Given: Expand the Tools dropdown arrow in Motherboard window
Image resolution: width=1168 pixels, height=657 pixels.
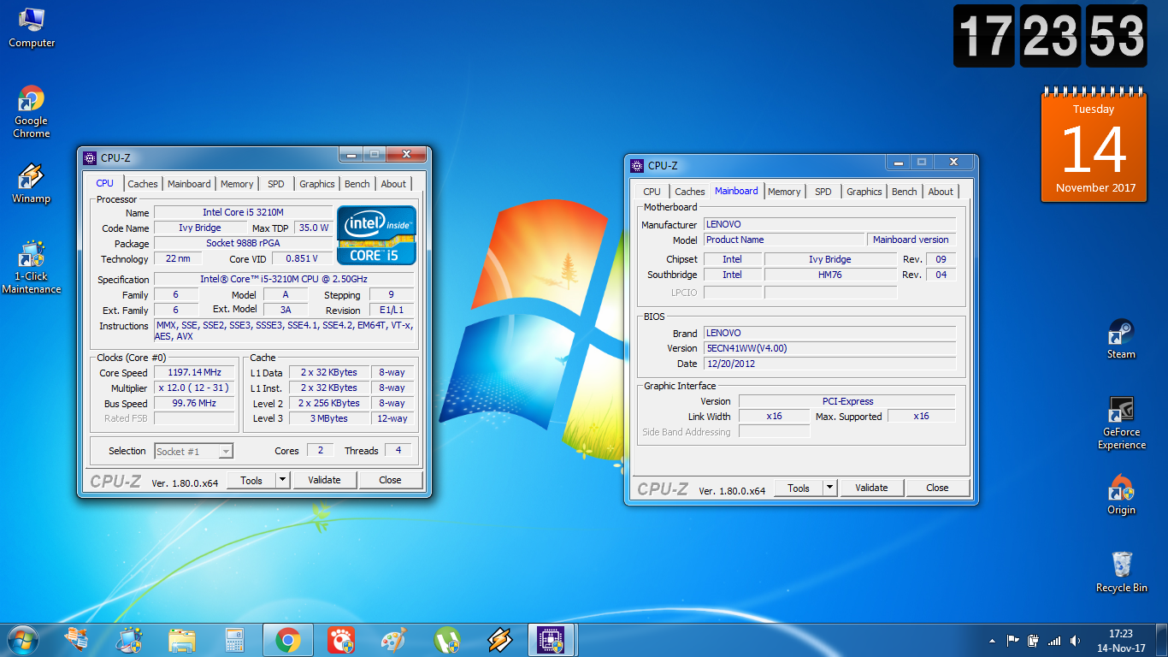Looking at the screenshot, I should pos(830,488).
